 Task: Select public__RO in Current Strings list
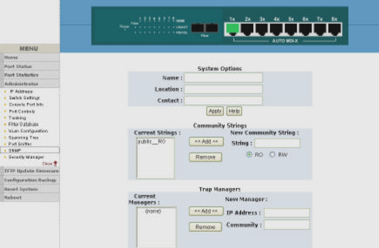tap(148, 141)
